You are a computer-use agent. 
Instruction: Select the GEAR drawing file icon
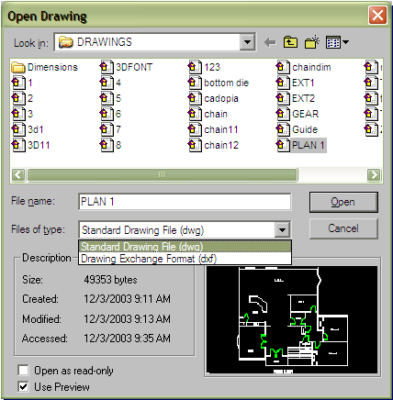point(283,114)
